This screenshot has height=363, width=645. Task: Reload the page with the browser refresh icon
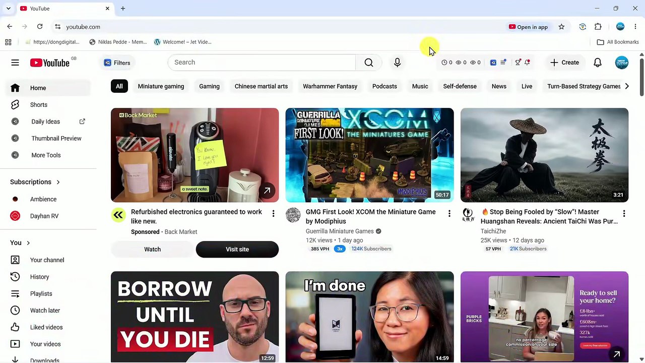(40, 27)
